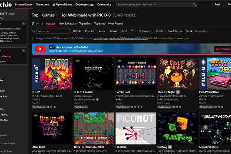The height and width of the screenshot is (154, 231).
Task: Click the itch.io logo
Action: point(6,5)
